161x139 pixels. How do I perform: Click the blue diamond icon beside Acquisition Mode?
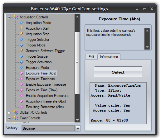point(22,23)
